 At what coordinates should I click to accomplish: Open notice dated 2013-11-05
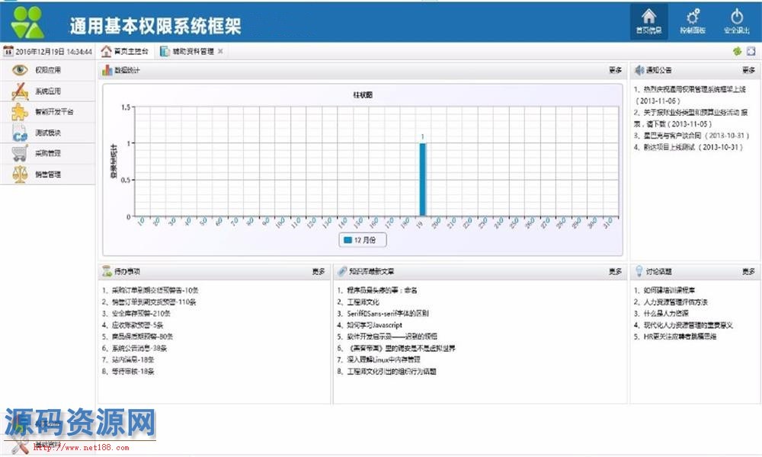click(x=690, y=118)
